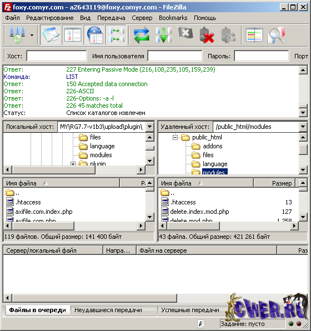This screenshot has width=311, height=331.
Task: Refresh file and folder lists
Action: point(142,35)
